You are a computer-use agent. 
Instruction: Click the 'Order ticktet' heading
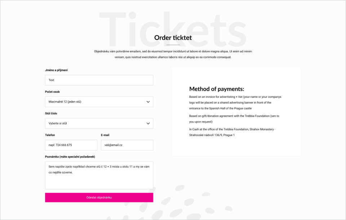(173, 38)
